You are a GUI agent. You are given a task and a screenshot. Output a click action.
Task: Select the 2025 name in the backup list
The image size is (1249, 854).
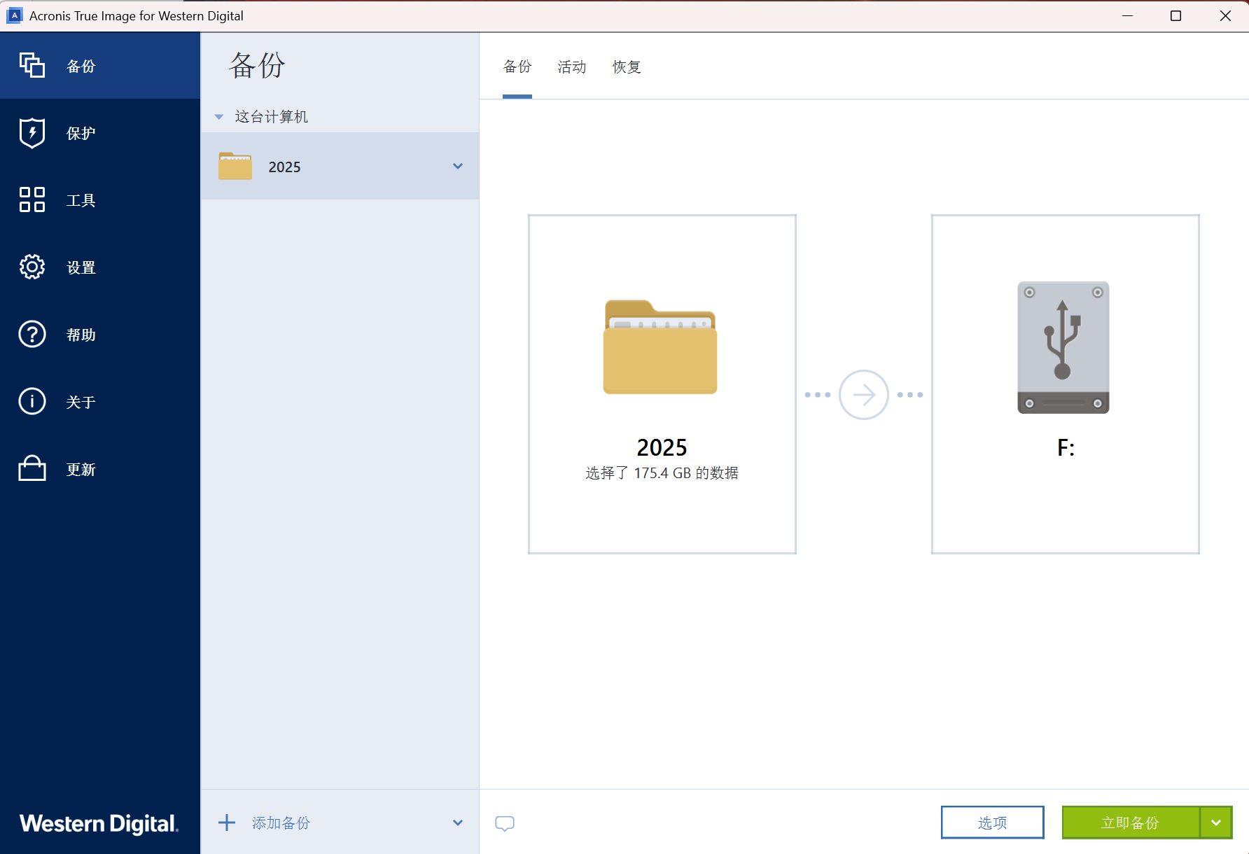tap(284, 167)
